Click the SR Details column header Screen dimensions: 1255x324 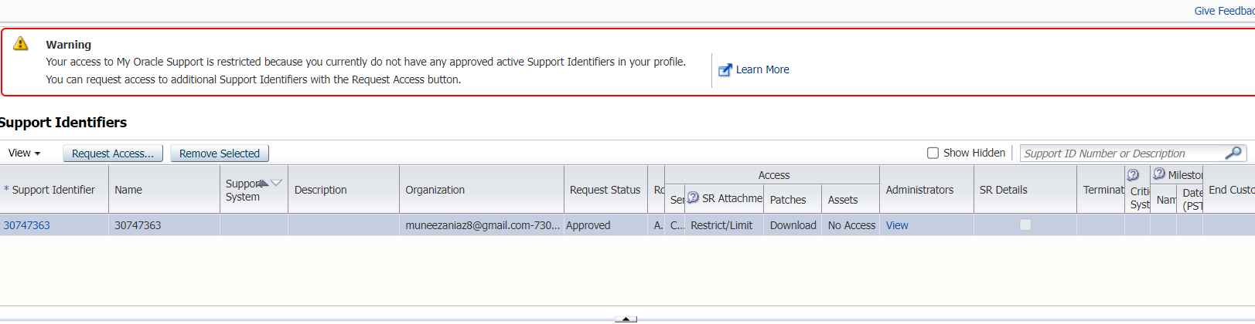[x=1025, y=190]
